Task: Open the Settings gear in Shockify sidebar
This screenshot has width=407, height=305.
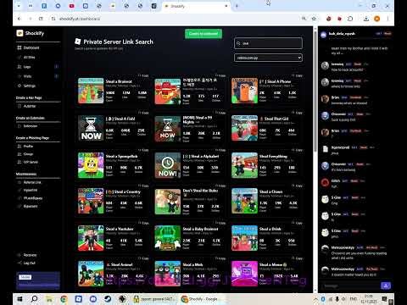Action: (20, 86)
